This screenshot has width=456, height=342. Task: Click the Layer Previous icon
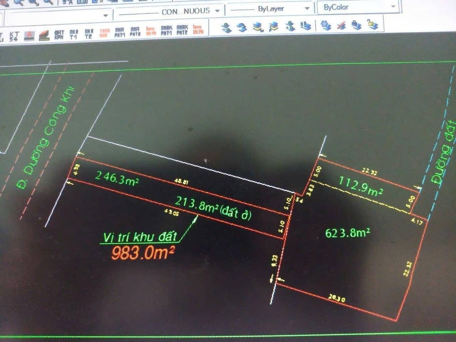(242, 27)
